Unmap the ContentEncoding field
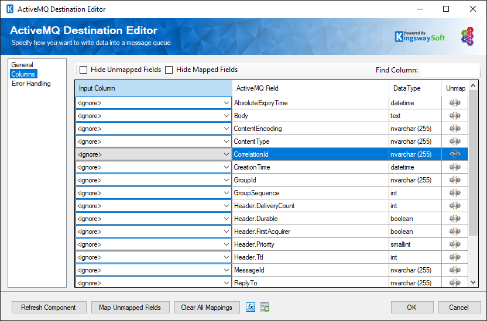487x321 pixels. [455, 129]
